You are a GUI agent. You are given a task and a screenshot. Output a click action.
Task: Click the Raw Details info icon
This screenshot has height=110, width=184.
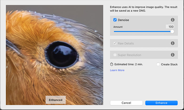(x=173, y=43)
